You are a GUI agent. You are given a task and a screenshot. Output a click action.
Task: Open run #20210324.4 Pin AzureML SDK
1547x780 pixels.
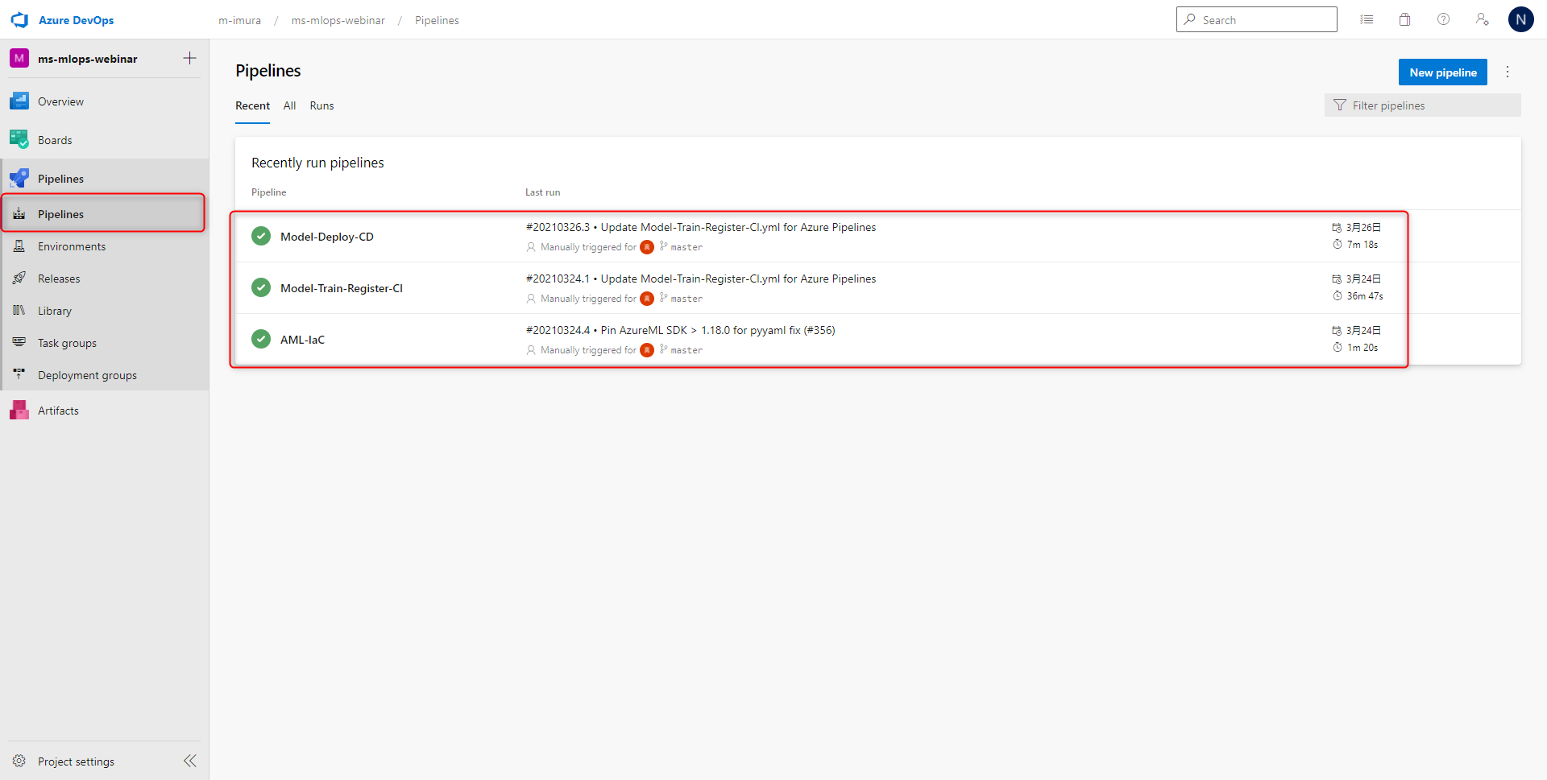[x=680, y=331]
